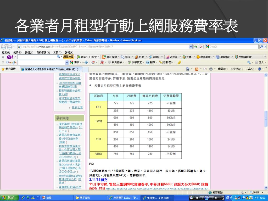Go back with the browser Back arrow
Image resolution: width=268 pixels, height=201 pixels.
click(x=4, y=47)
